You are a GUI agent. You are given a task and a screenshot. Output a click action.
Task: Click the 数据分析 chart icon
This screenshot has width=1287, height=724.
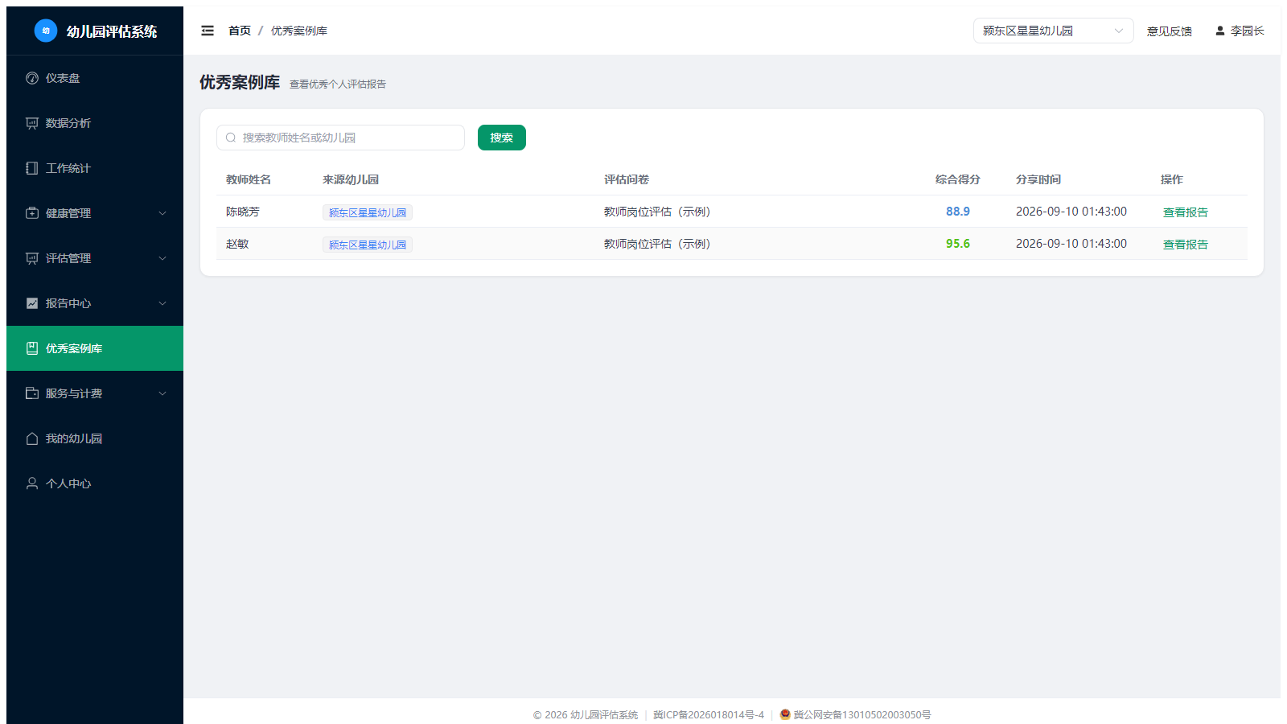point(32,123)
